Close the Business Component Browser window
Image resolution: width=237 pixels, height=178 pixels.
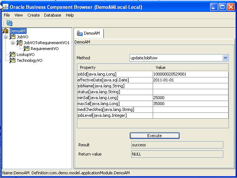click(231, 7)
